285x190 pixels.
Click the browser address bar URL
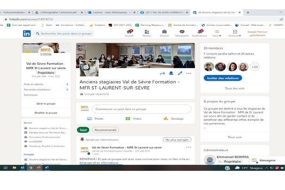coord(31,19)
